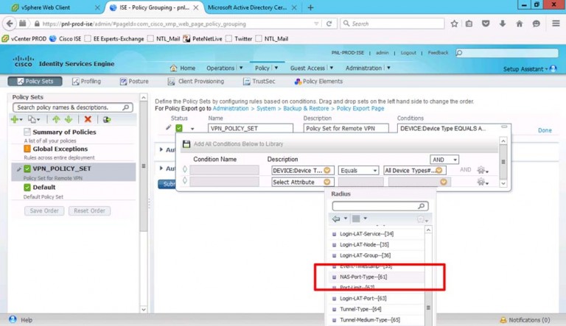Go to browser home page icon

point(519,24)
